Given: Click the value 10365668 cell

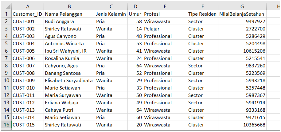Looking at the screenshot, I should point(242,125).
